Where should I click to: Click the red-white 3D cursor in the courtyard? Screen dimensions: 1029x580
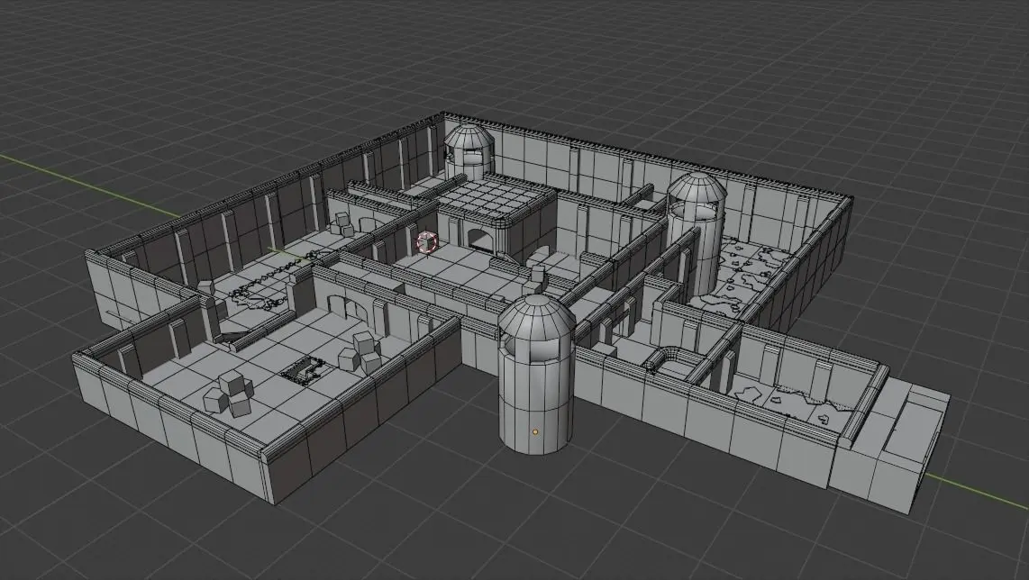click(x=426, y=242)
